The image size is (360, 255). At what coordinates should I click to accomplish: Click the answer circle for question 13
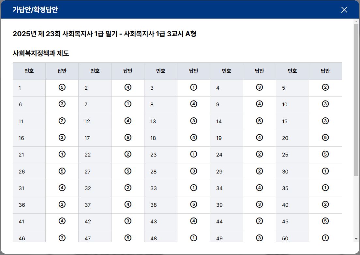pos(194,121)
